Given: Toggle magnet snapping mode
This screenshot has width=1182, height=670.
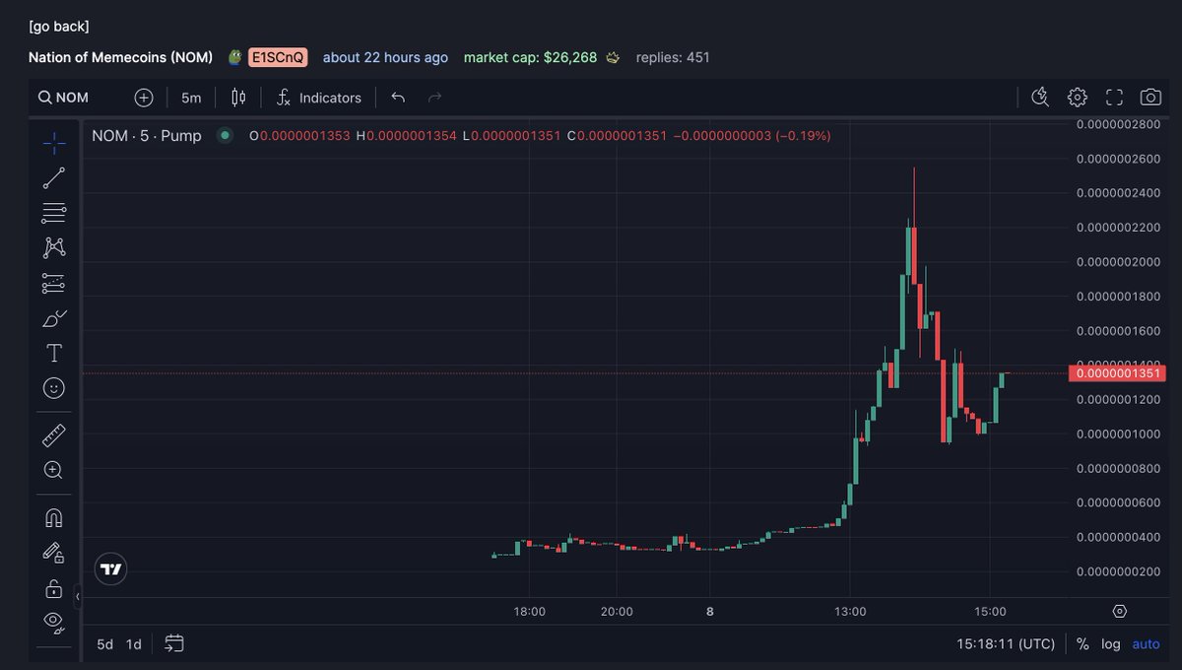Looking at the screenshot, I should pos(54,516).
